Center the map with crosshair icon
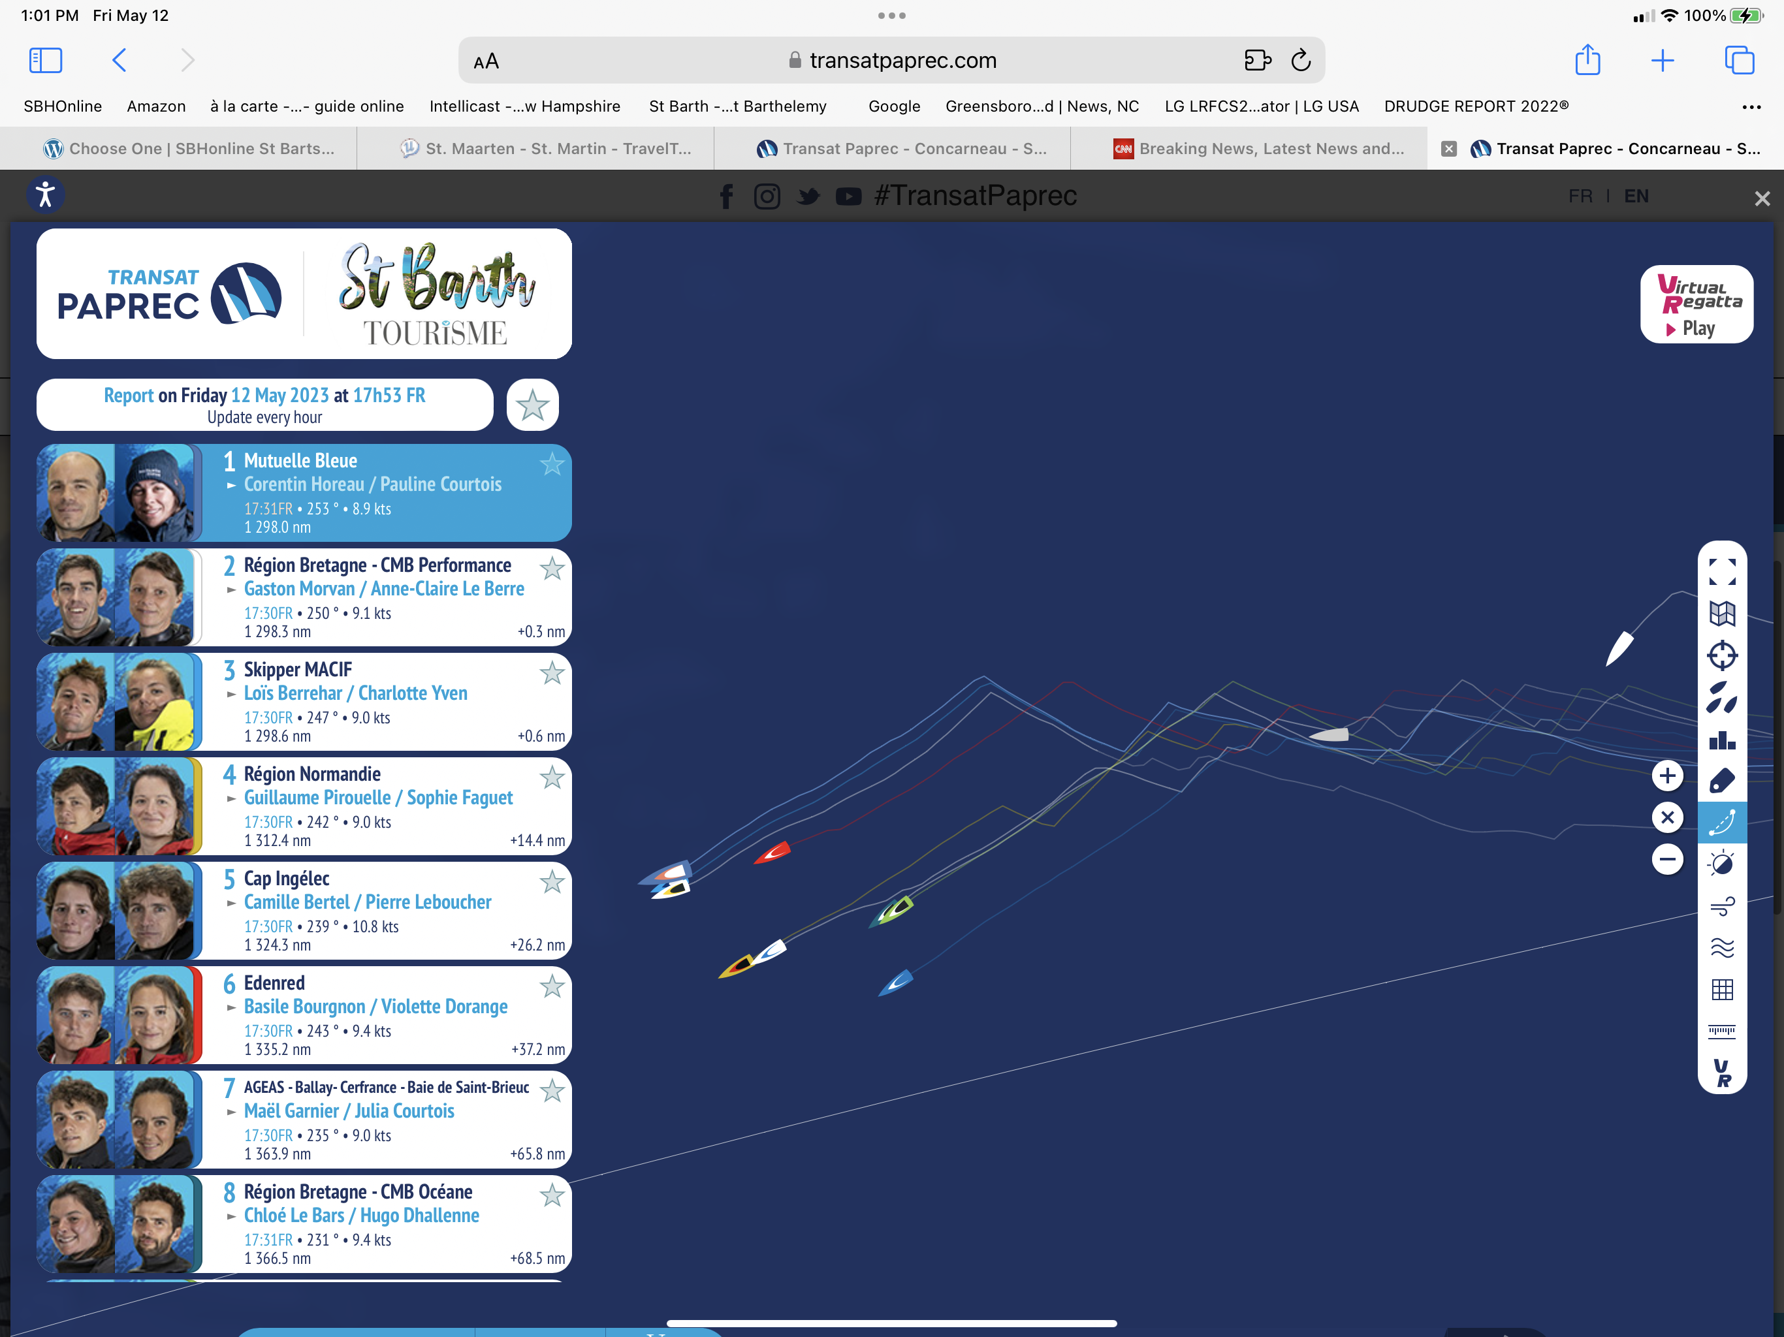 click(x=1722, y=655)
